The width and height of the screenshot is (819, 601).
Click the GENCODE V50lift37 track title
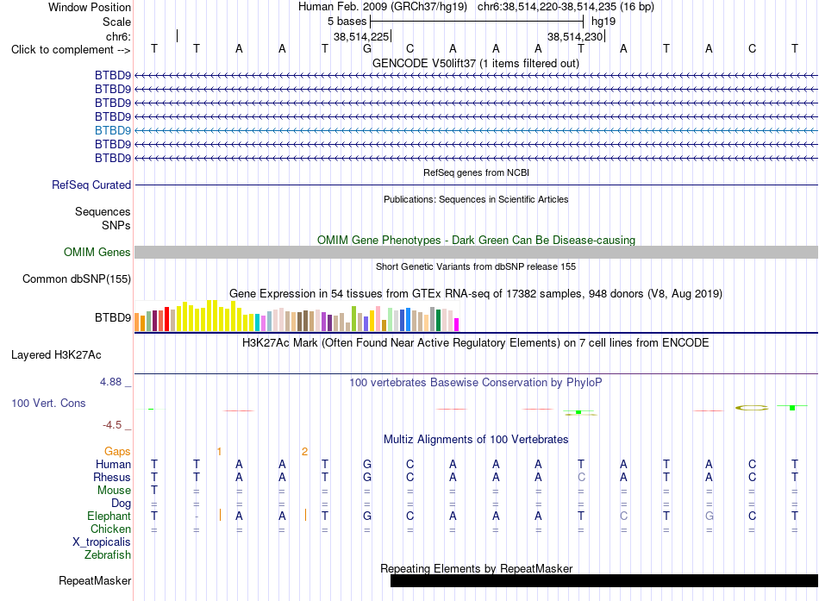click(476, 63)
